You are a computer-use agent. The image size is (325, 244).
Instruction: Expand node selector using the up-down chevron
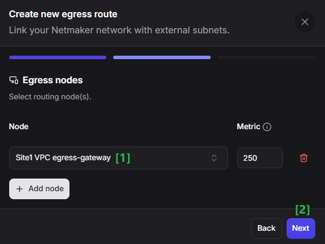click(214, 158)
